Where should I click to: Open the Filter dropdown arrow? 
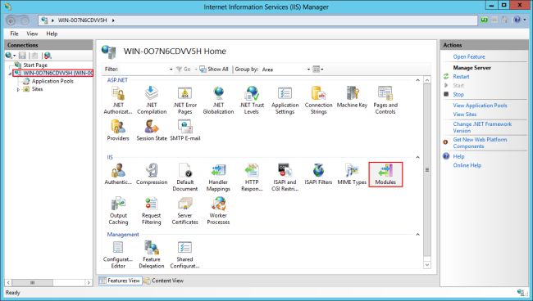pyautogui.click(x=171, y=70)
